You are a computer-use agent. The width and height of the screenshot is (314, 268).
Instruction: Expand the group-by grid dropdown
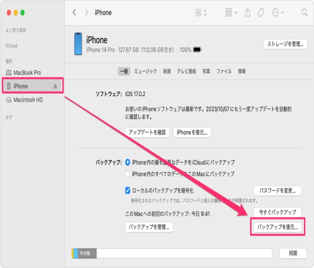[x=231, y=13]
